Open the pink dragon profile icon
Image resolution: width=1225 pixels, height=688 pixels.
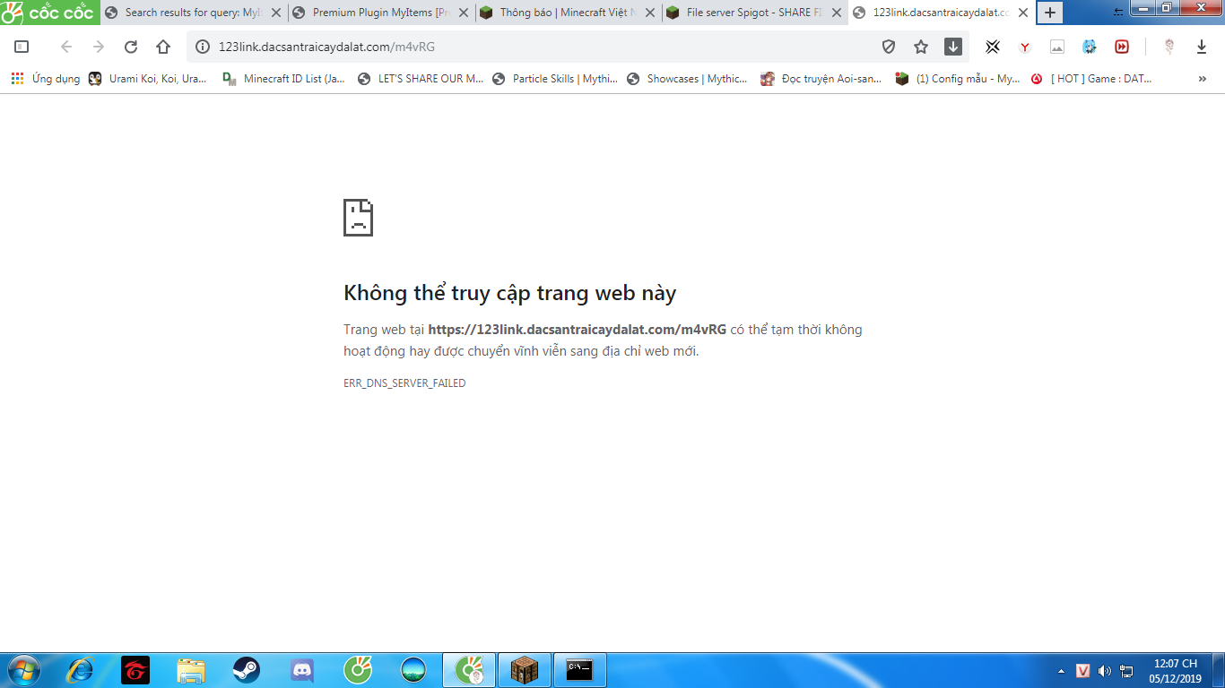(1169, 47)
